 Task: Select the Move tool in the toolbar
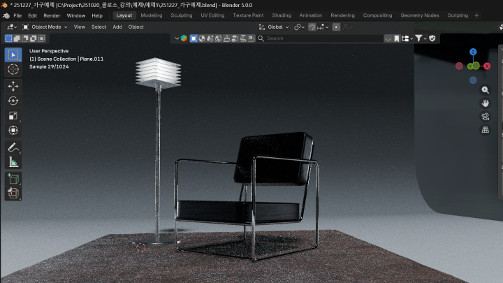(x=13, y=86)
